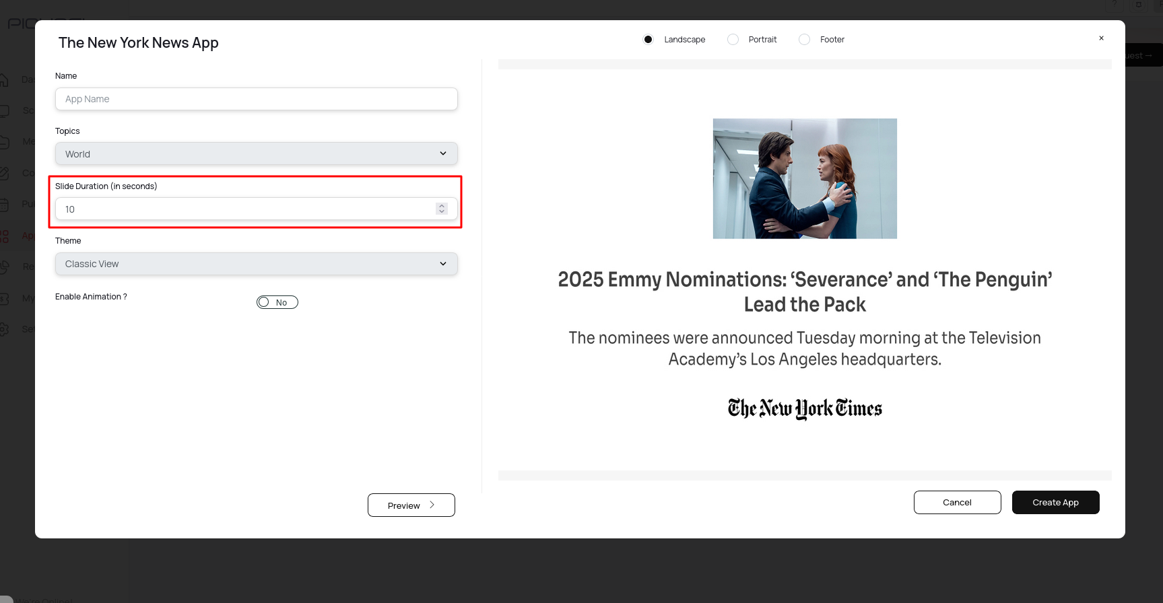Click the nominees announcement summary text
This screenshot has width=1163, height=603.
(805, 349)
